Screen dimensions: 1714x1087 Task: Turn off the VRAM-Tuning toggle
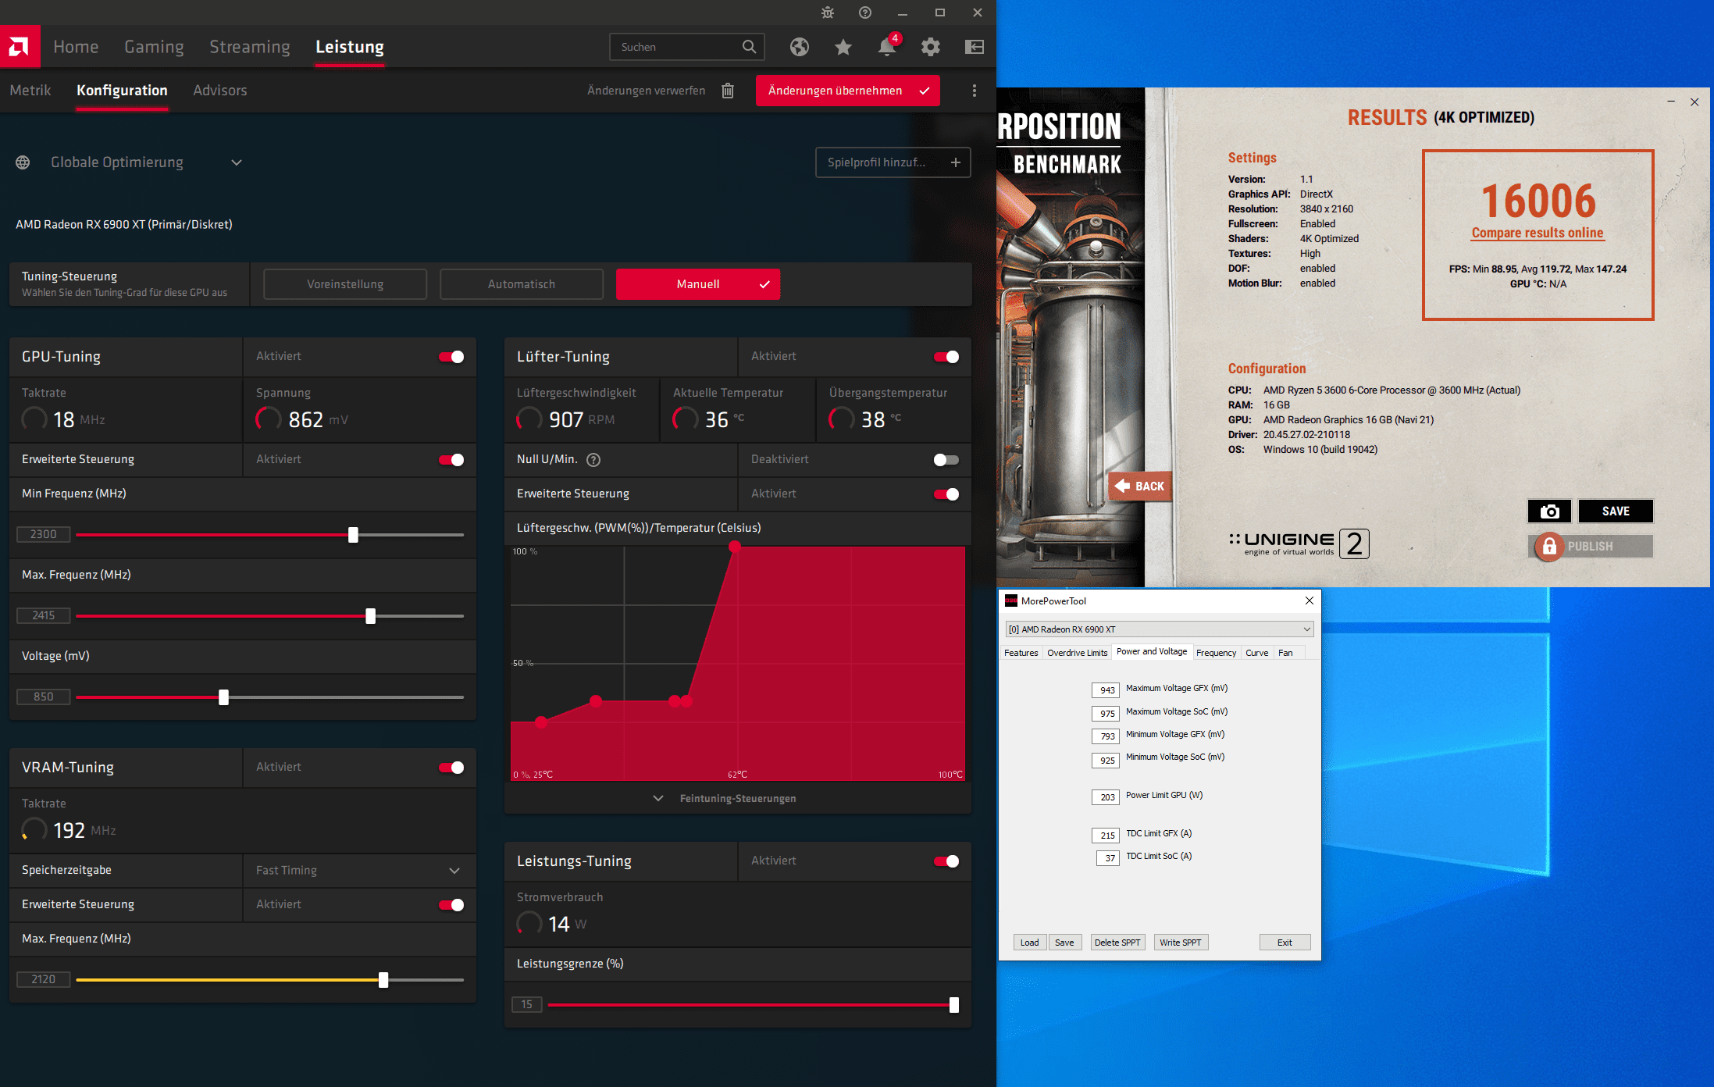click(x=451, y=768)
